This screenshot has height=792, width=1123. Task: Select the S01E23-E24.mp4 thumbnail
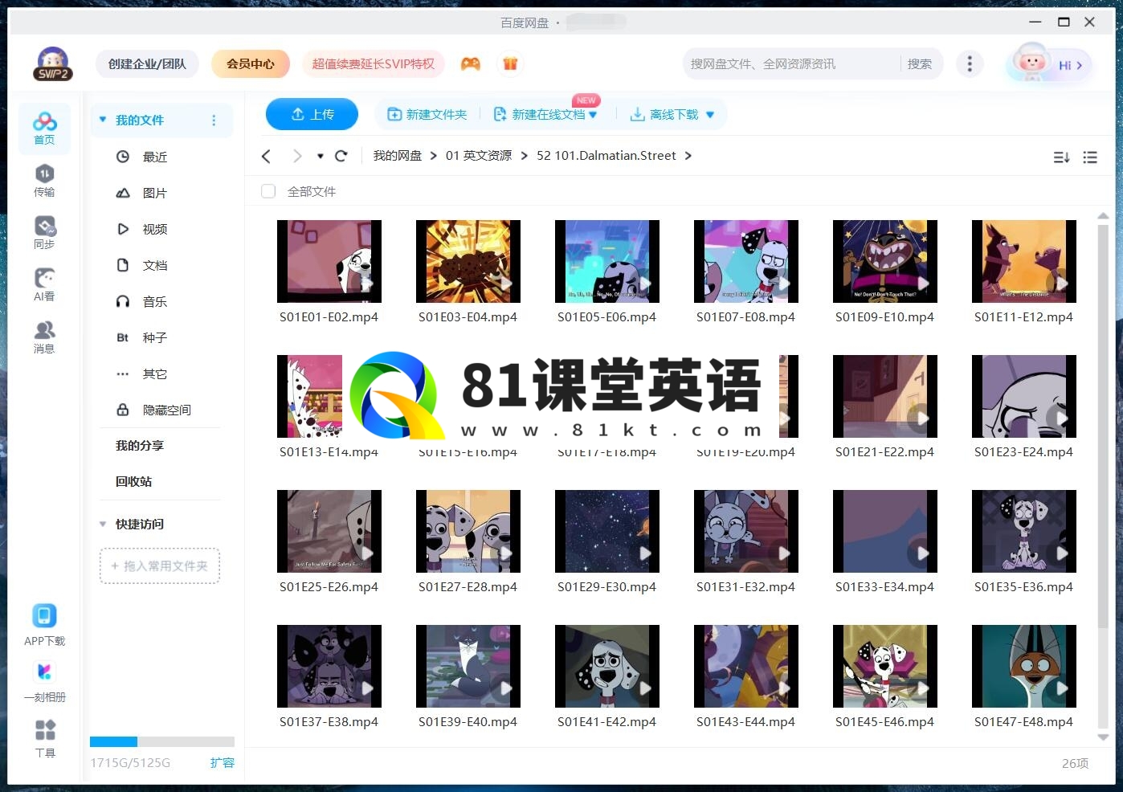pyautogui.click(x=1024, y=396)
